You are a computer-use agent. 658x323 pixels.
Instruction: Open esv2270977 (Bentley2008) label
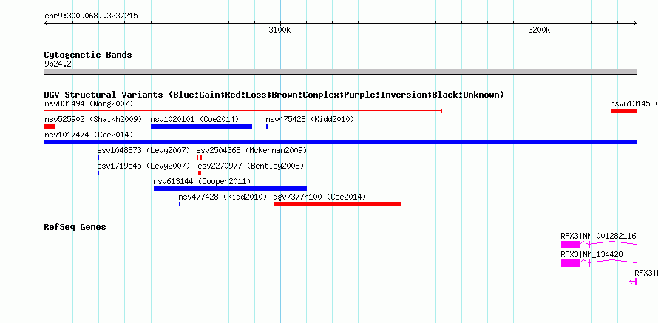(251, 166)
